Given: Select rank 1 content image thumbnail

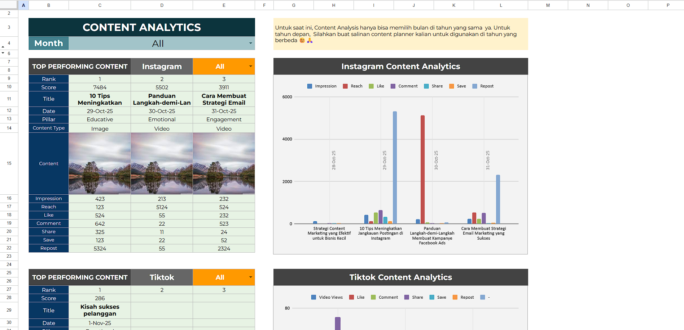Looking at the screenshot, I should click(100, 163).
